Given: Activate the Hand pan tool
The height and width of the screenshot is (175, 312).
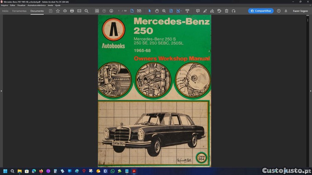Looking at the screenshot, I should click(157, 11).
